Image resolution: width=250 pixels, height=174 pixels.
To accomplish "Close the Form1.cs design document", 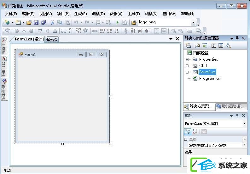I will point(177,39).
